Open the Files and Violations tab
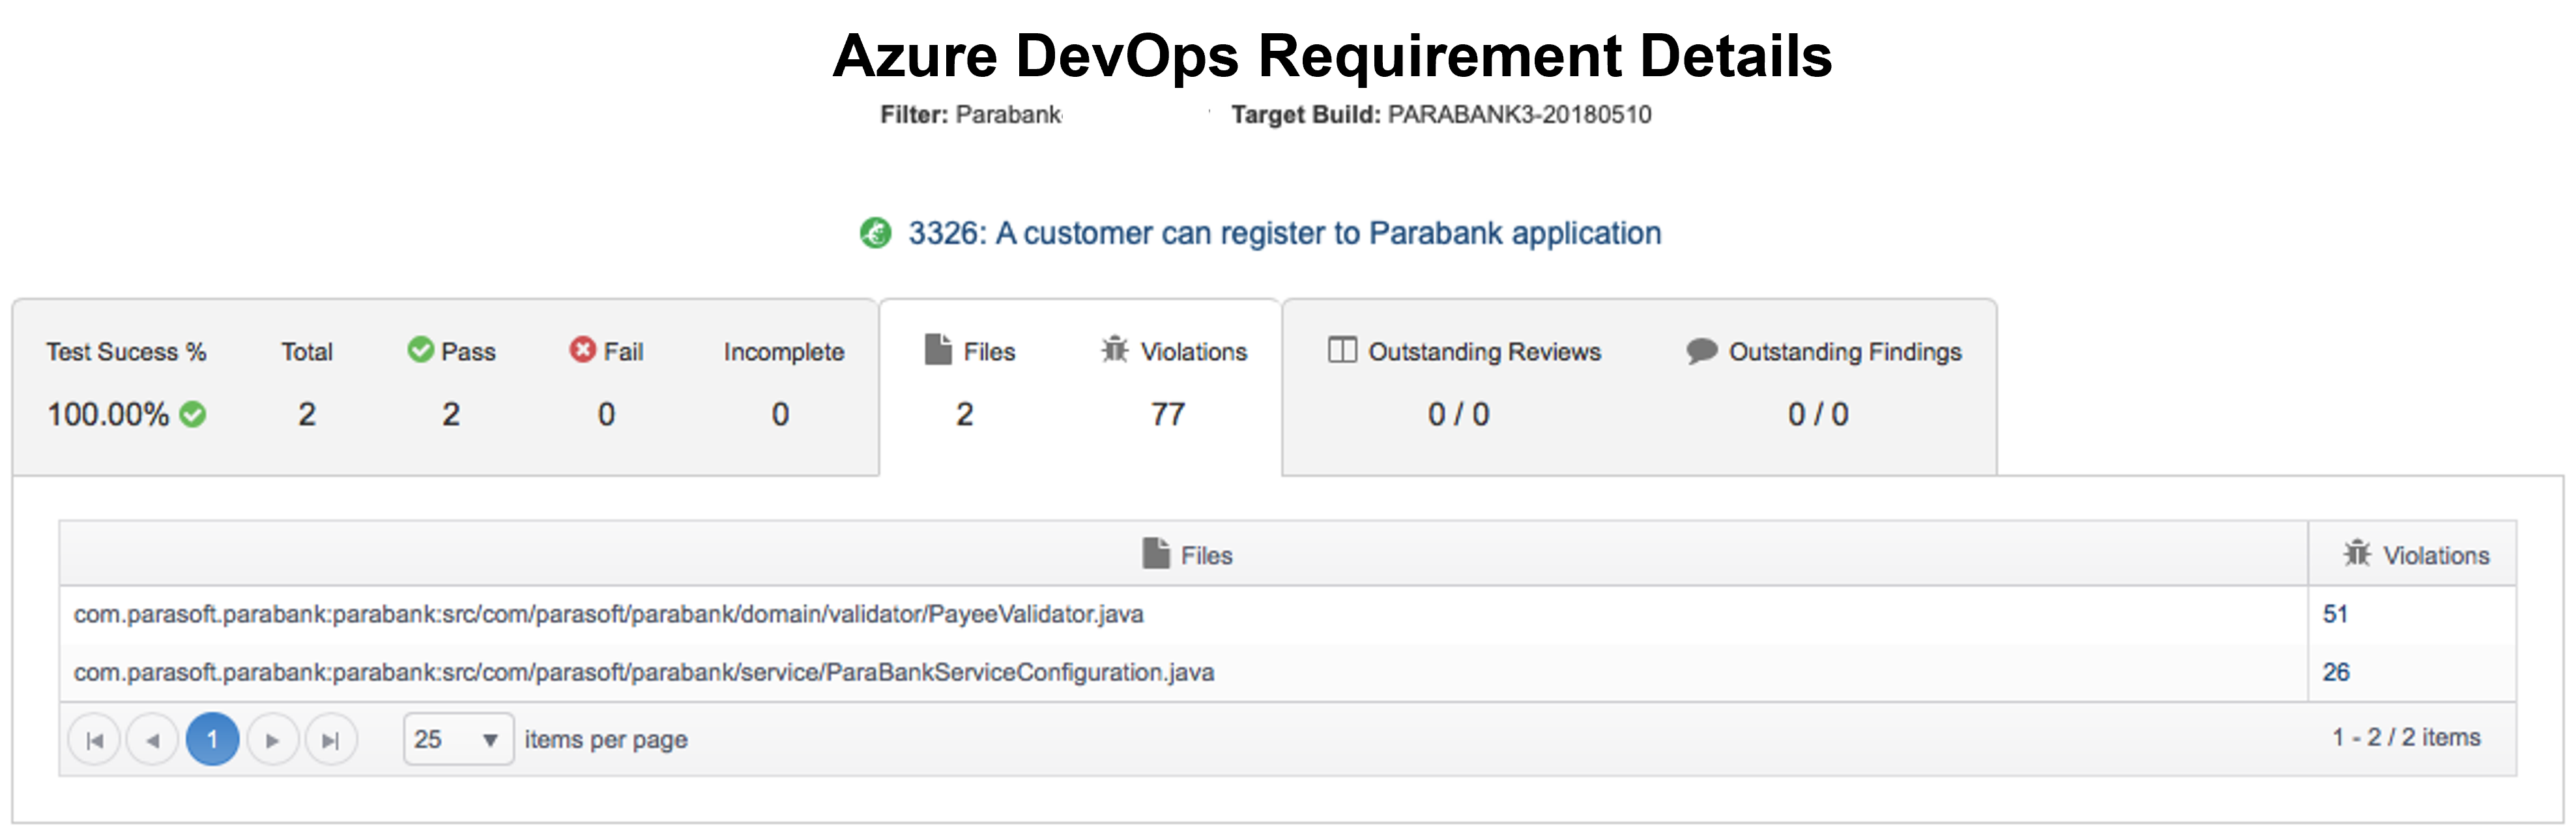 [1081, 388]
